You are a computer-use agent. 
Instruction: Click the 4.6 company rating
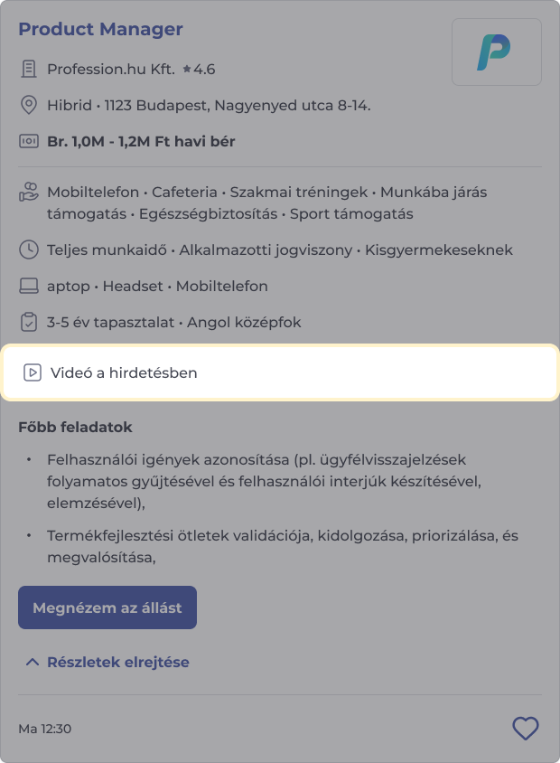click(x=205, y=69)
